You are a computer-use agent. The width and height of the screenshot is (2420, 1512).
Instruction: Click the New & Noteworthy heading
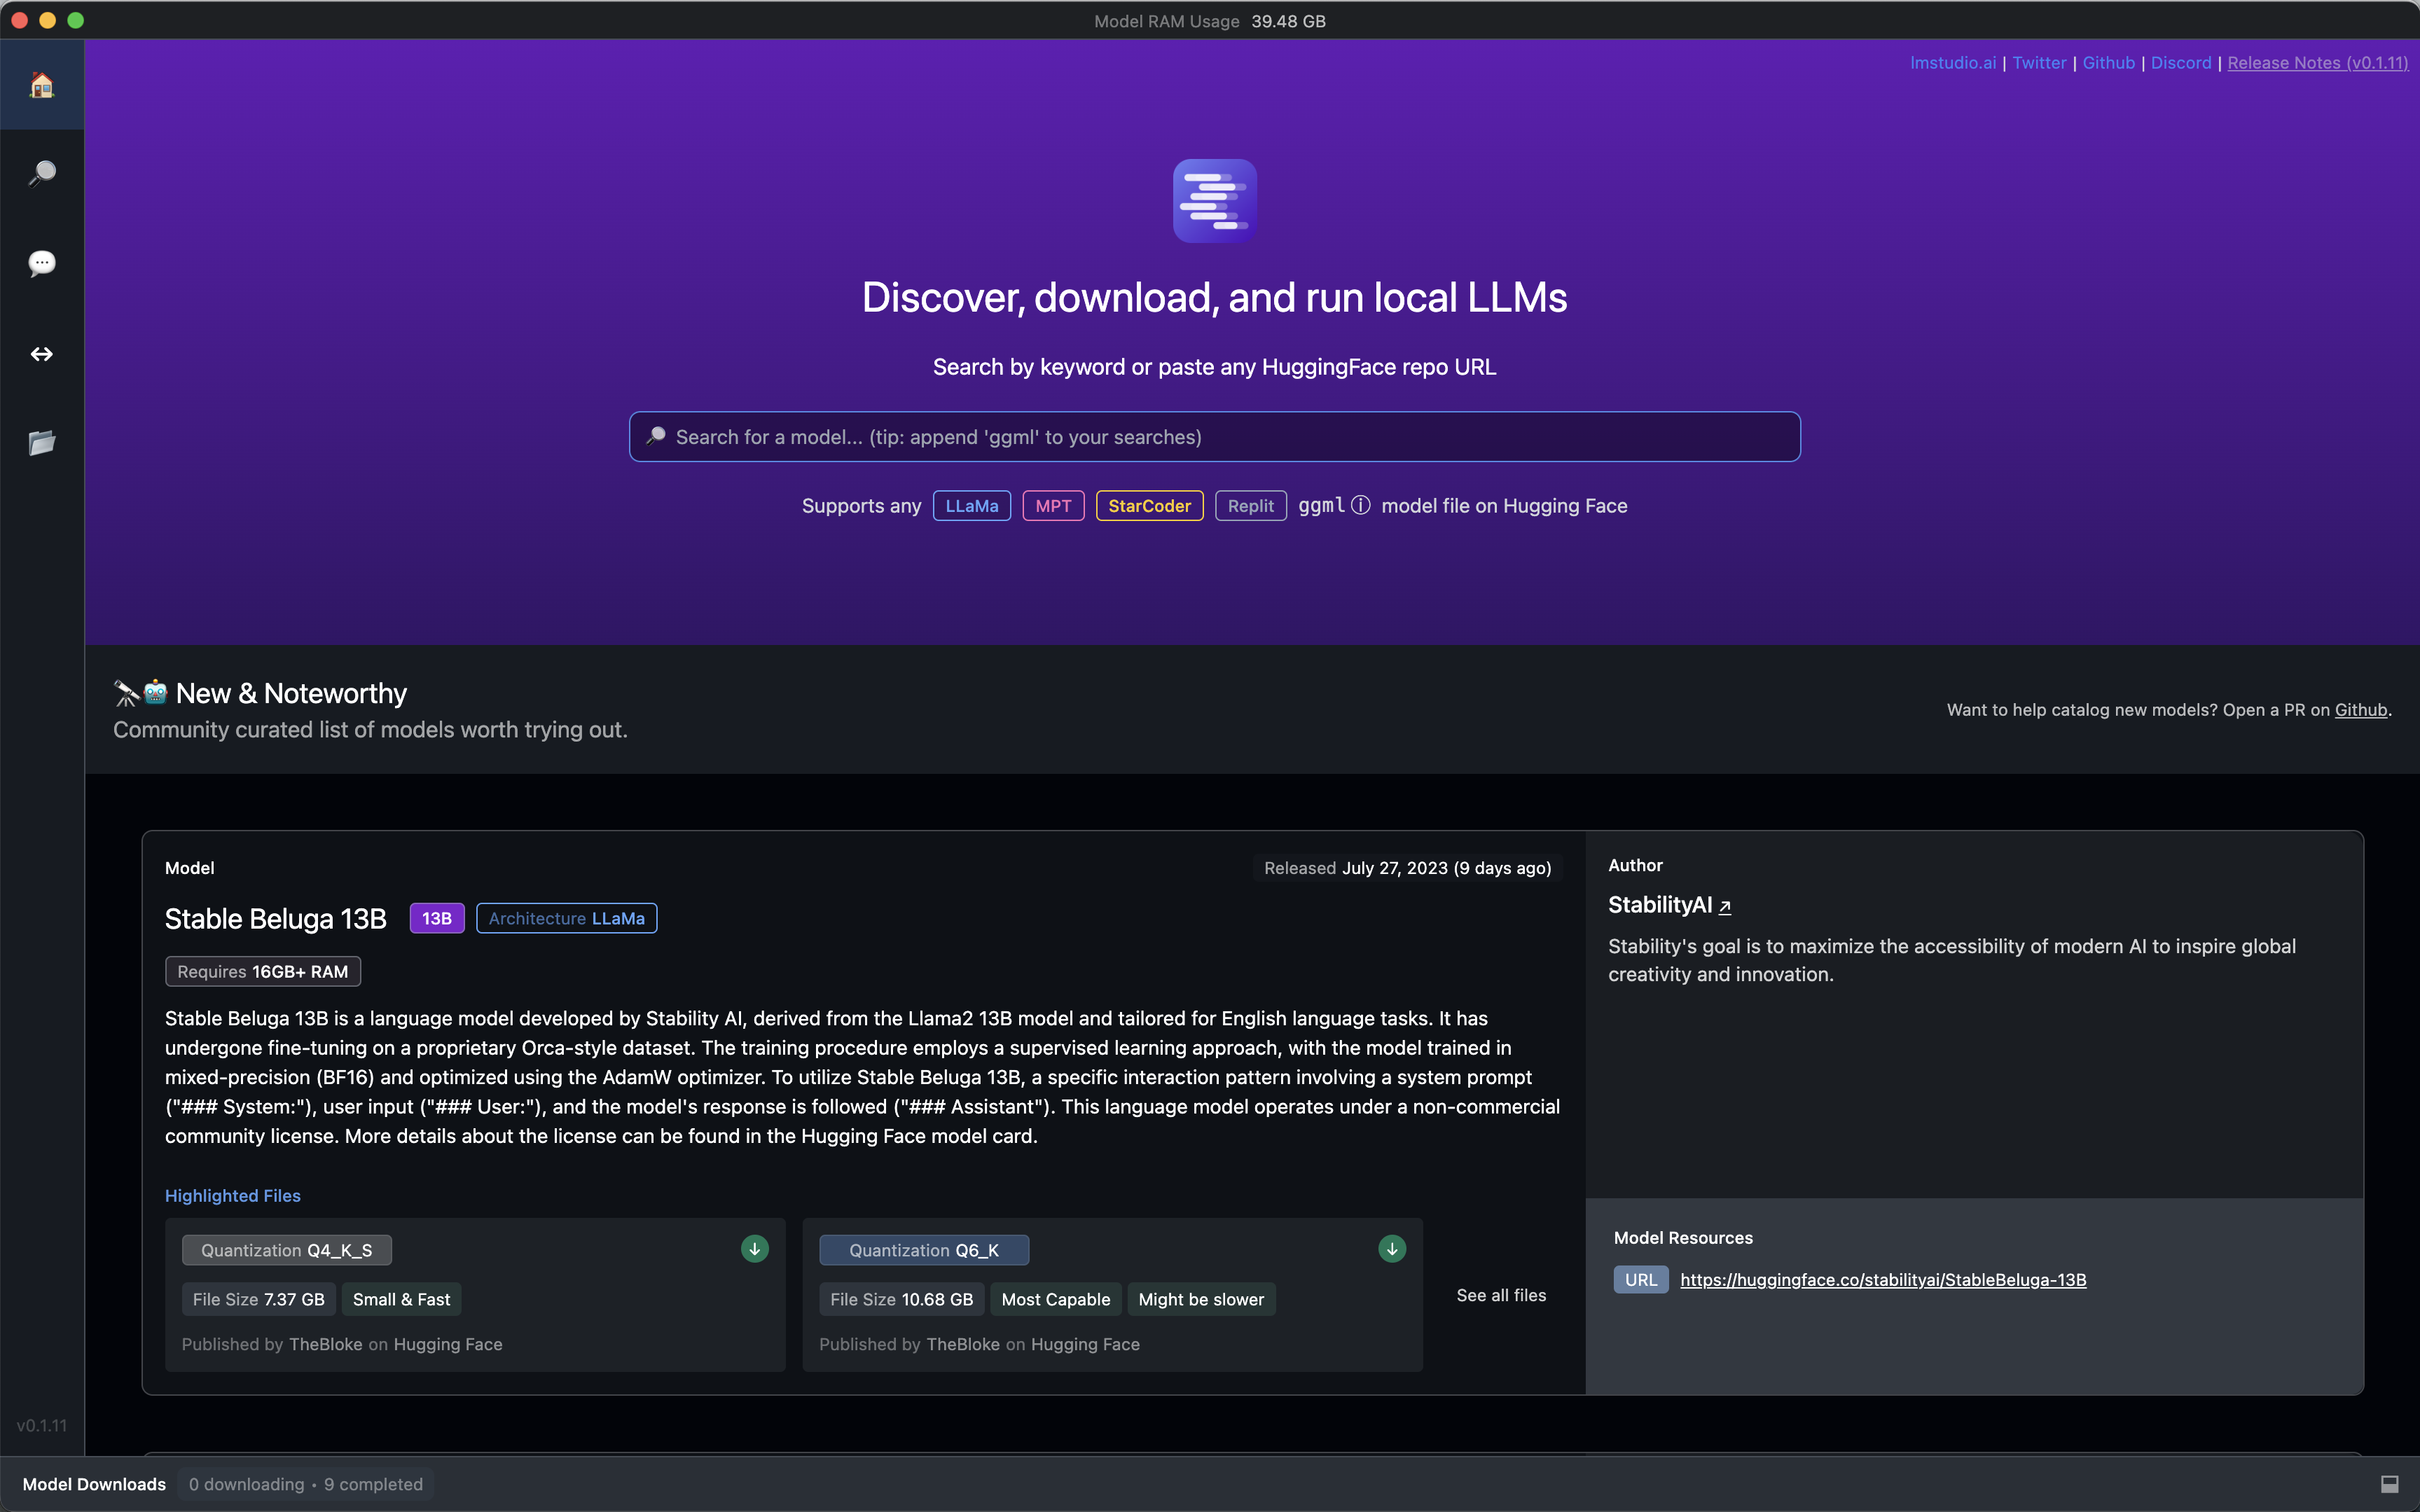(291, 693)
